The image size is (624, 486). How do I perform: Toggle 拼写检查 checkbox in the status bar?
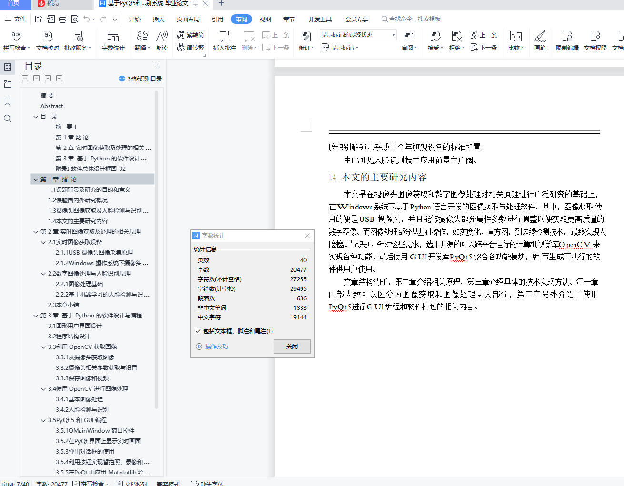pyautogui.click(x=76, y=483)
